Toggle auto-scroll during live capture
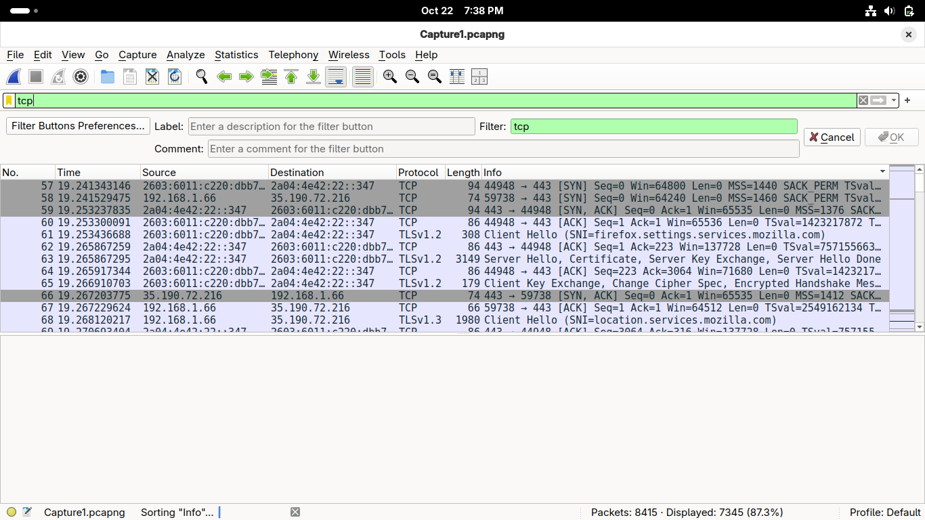925x520 pixels. pos(336,77)
